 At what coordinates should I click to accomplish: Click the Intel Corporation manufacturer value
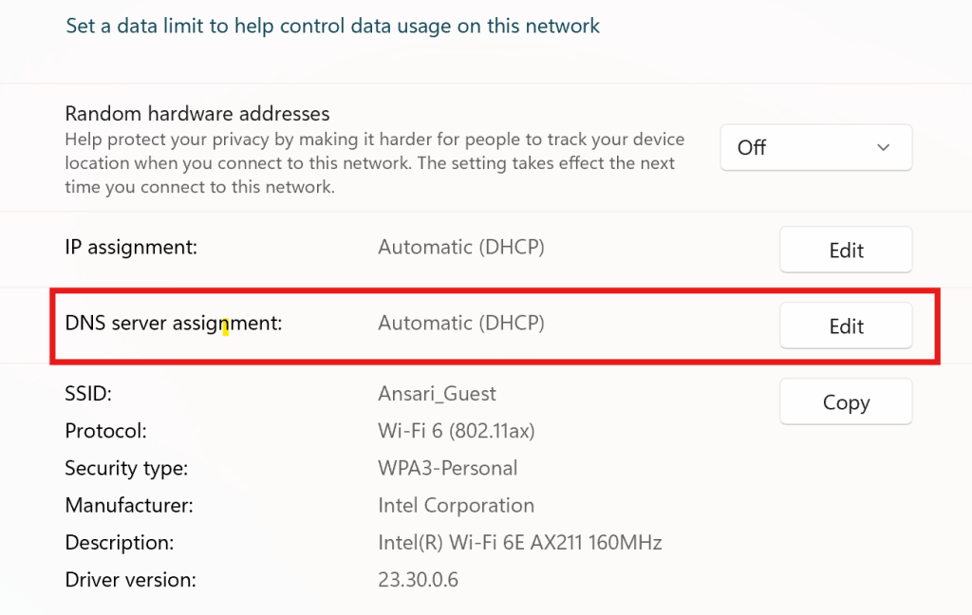pos(456,506)
